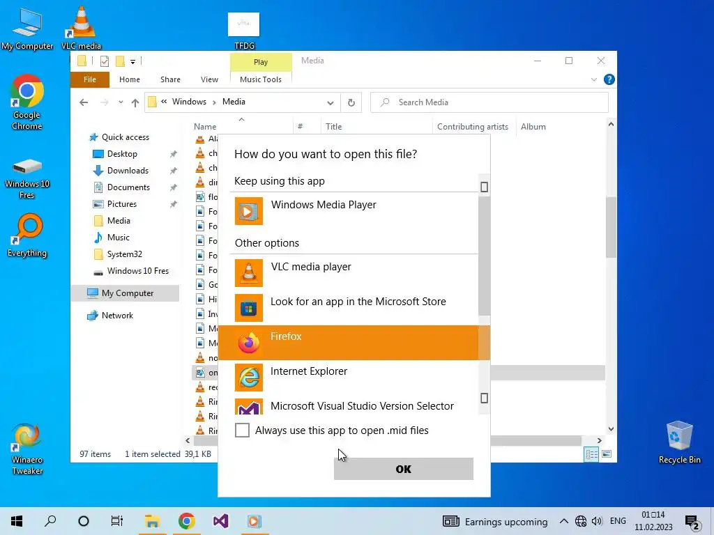Image resolution: width=714 pixels, height=535 pixels.
Task: Open System32 in navigation pane
Action: coord(124,254)
